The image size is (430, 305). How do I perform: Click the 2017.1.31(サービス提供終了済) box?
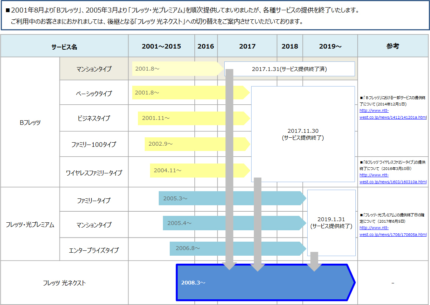289,69
